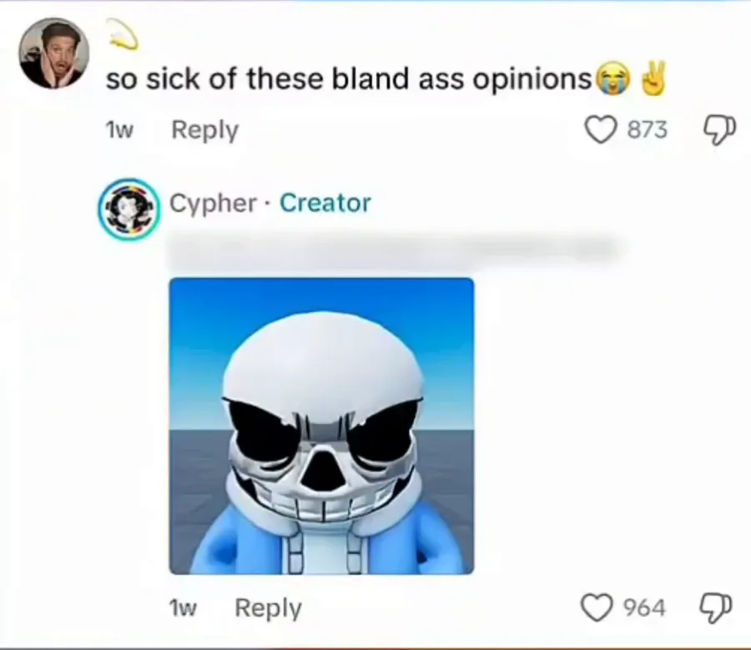Click the peace sign hand emoji
751x650 pixels.
[x=653, y=78]
